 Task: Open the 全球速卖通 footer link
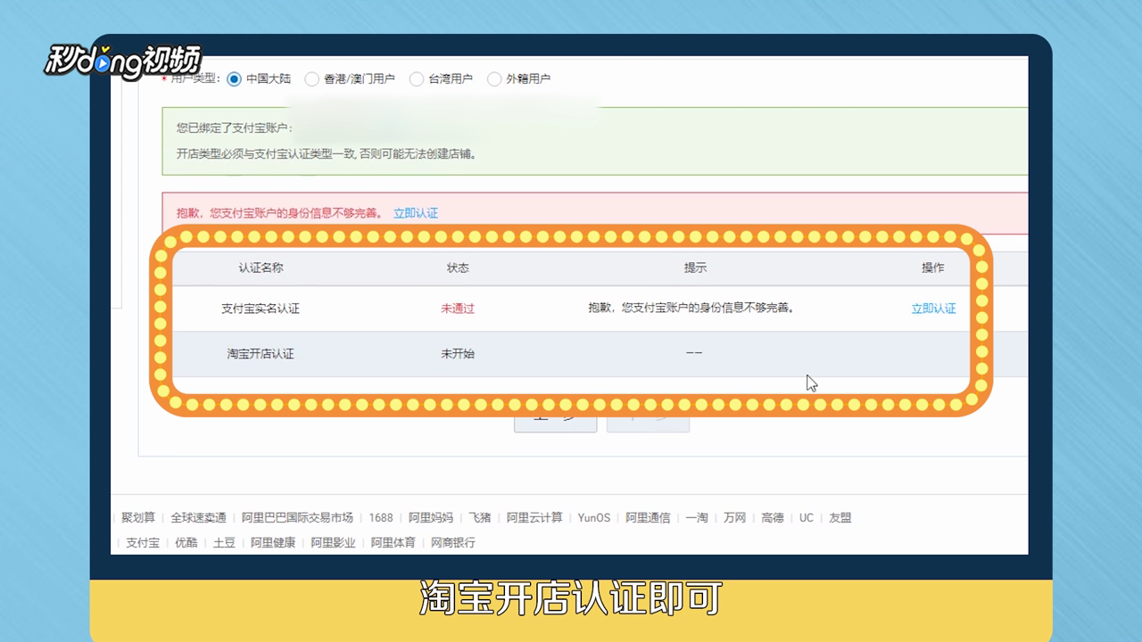198,517
